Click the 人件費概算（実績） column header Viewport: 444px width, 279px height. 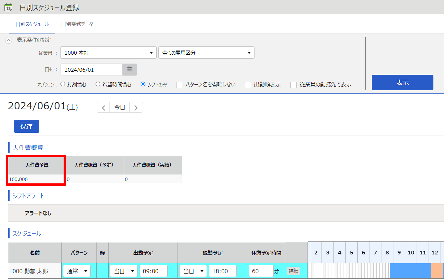coord(153,165)
